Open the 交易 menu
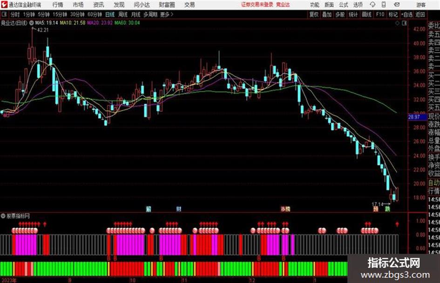The image size is (440, 283). point(190,5)
